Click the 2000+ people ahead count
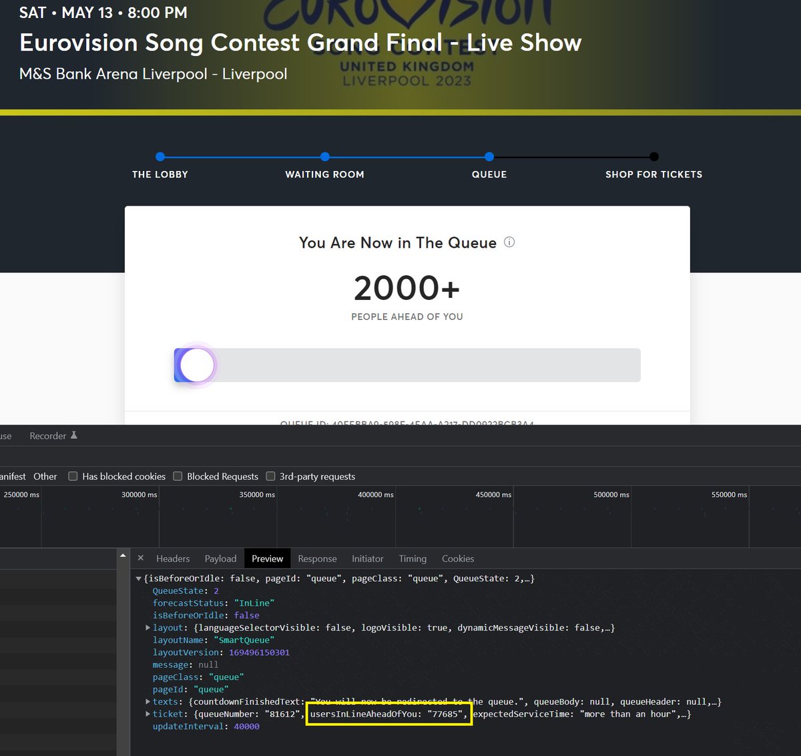The width and height of the screenshot is (801, 756). 407,289
